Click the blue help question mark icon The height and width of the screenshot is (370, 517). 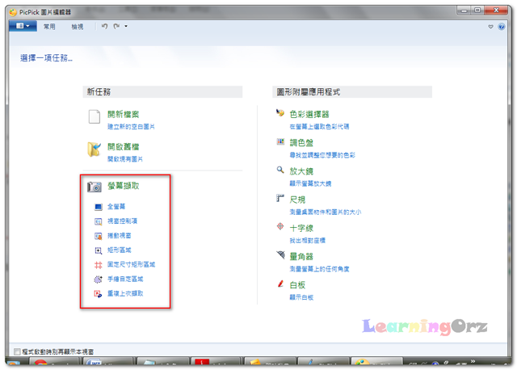pyautogui.click(x=502, y=27)
